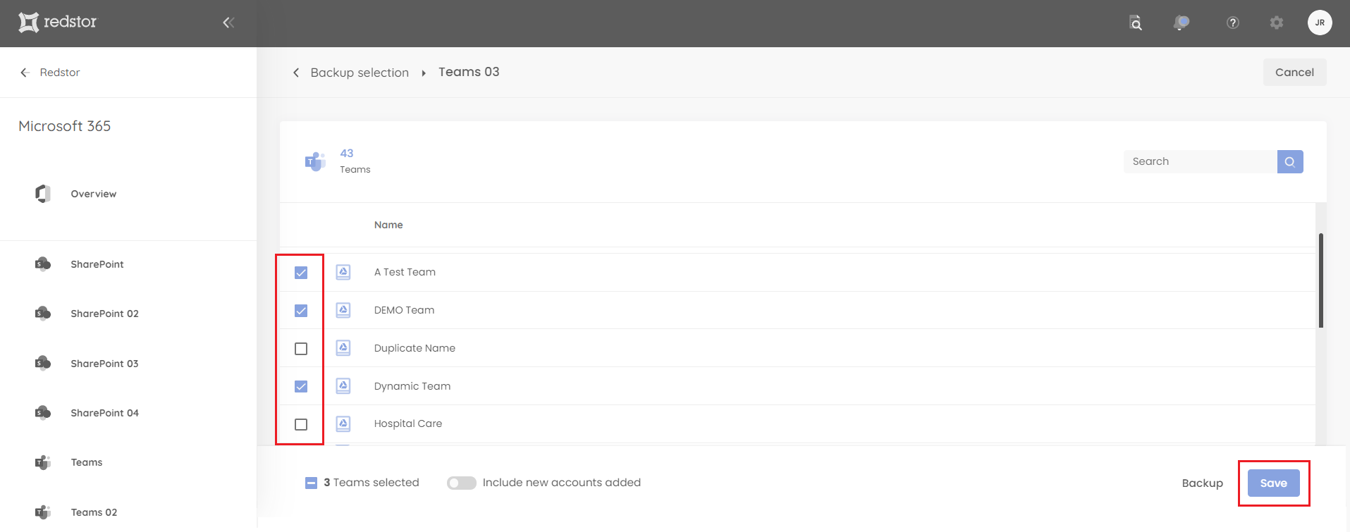Select the DEMO Team name
This screenshot has height=532, width=1350.
click(404, 310)
